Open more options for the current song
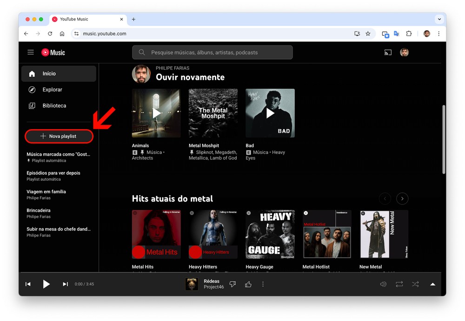The image size is (465, 321). (263, 284)
